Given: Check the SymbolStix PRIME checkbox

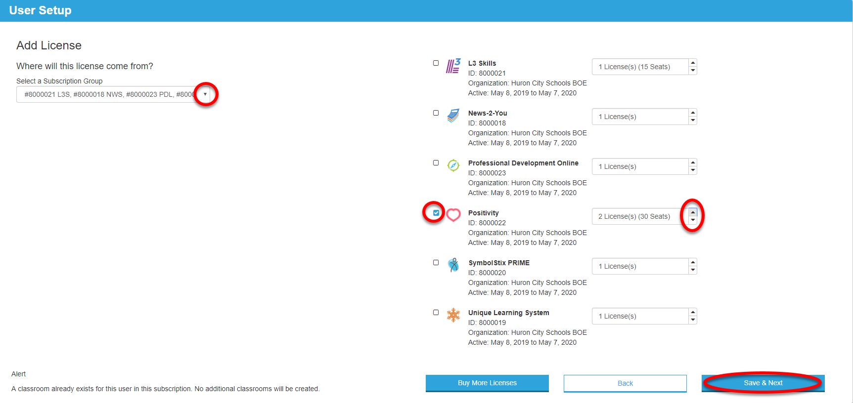Looking at the screenshot, I should click(436, 263).
